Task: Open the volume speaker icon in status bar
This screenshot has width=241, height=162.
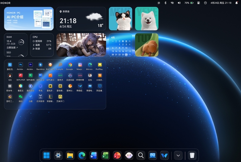Action: click(x=179, y=3)
